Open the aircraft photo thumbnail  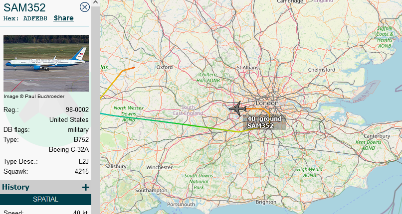pos(46,63)
